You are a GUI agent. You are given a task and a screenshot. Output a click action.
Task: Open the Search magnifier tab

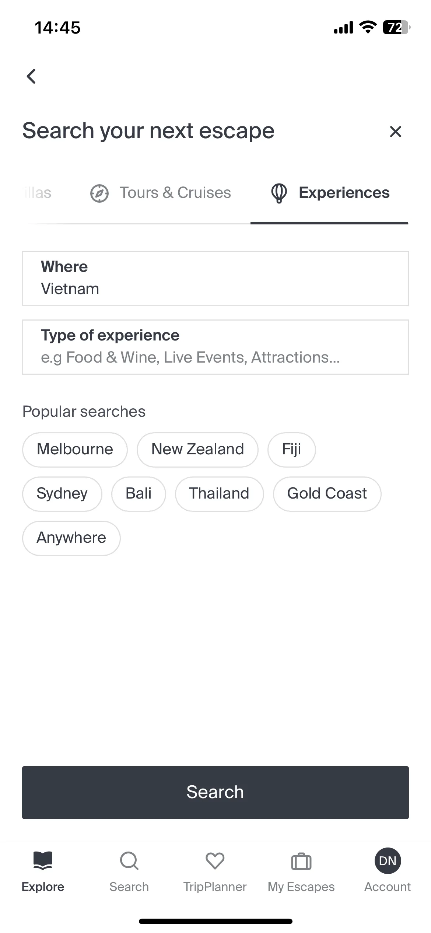129,861
